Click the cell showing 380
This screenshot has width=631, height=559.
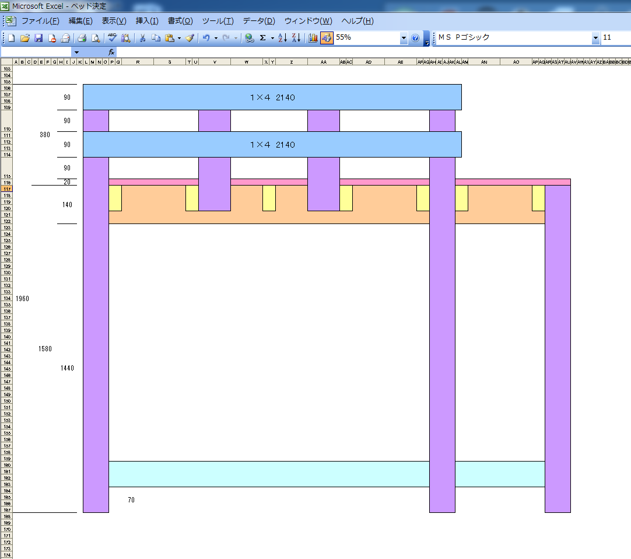pos(45,135)
